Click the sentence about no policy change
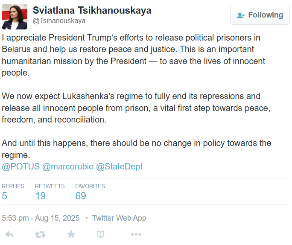 pyautogui.click(x=137, y=149)
